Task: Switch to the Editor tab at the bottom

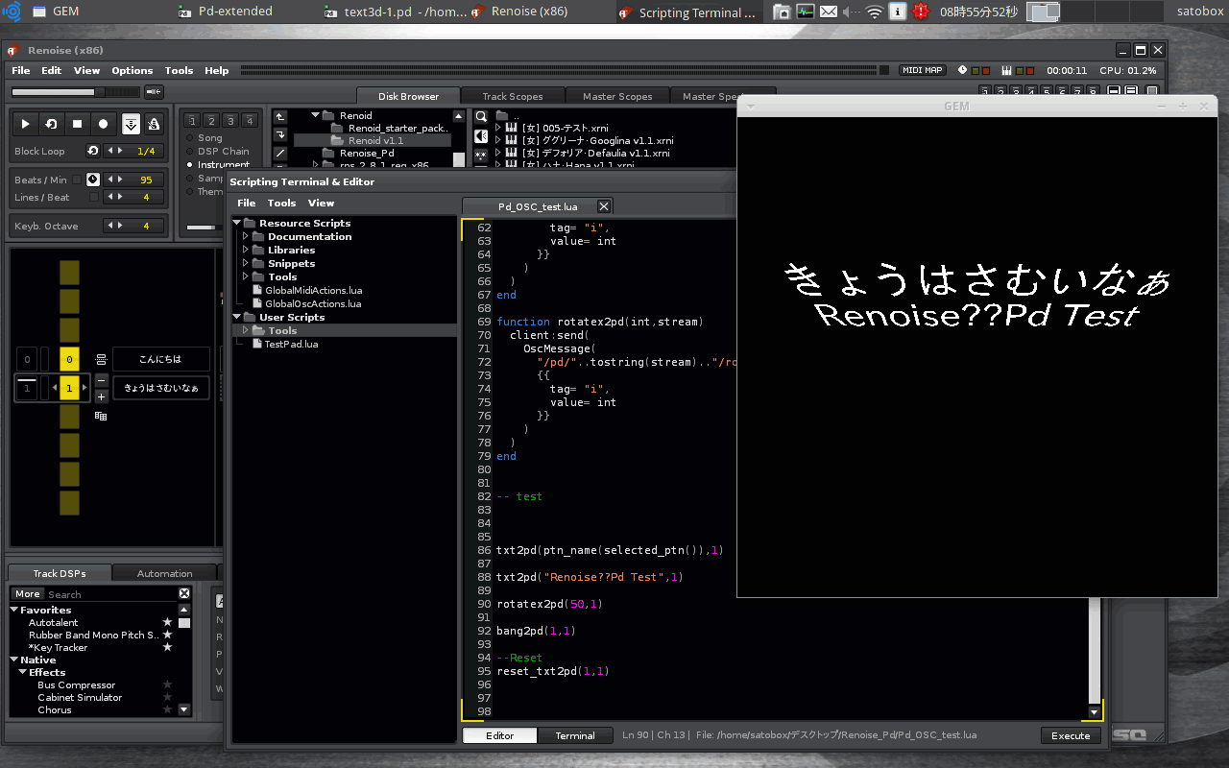Action: click(x=499, y=735)
